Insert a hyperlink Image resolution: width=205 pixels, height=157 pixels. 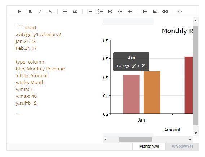(165, 12)
